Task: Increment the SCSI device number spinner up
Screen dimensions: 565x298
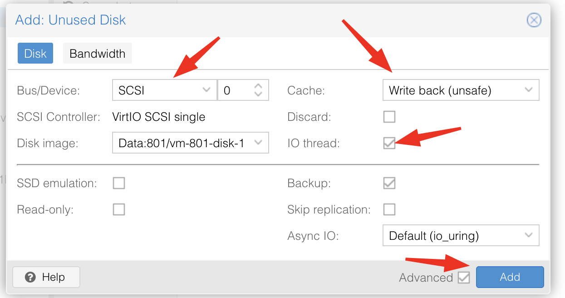Action: point(258,86)
